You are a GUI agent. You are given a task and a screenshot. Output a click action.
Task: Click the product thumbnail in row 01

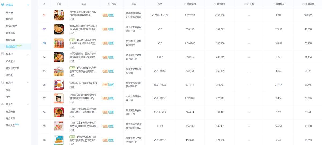pyautogui.click(x=58, y=15)
